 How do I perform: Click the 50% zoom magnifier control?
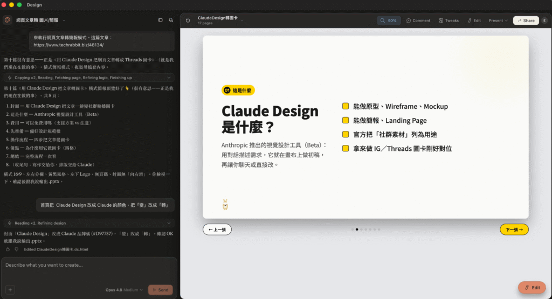[x=389, y=20]
